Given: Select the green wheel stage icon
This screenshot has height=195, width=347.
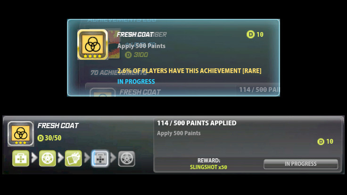Looking at the screenshot, I should click(x=47, y=158).
